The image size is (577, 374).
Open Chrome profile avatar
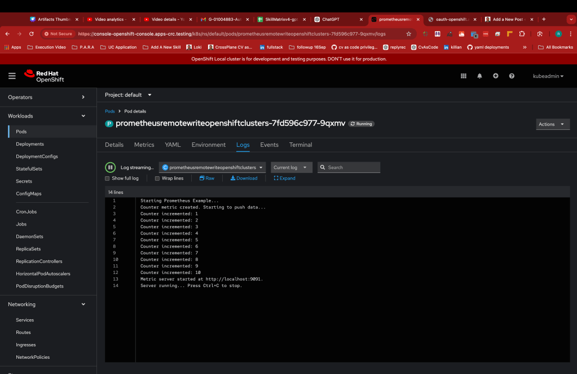558,34
